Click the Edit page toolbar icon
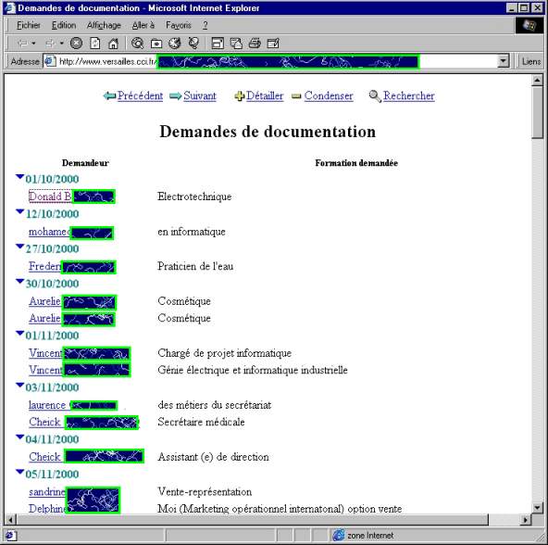The height and width of the screenshot is (545, 548). click(273, 44)
